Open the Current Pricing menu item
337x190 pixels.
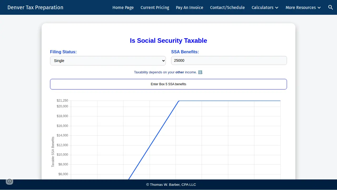(x=155, y=7)
